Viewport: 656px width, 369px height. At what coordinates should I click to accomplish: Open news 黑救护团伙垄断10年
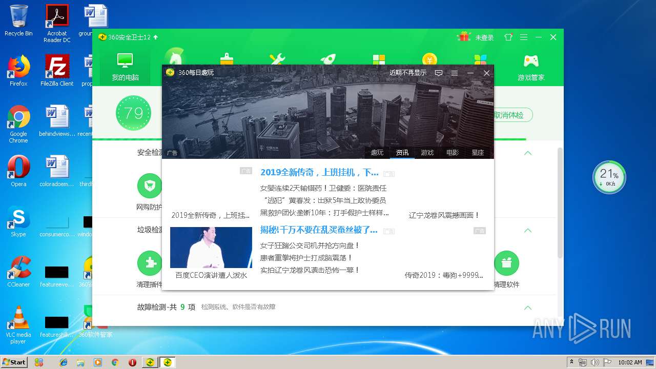[x=324, y=213]
